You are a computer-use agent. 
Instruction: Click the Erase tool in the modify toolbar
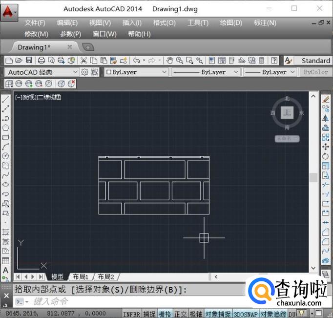click(x=326, y=99)
